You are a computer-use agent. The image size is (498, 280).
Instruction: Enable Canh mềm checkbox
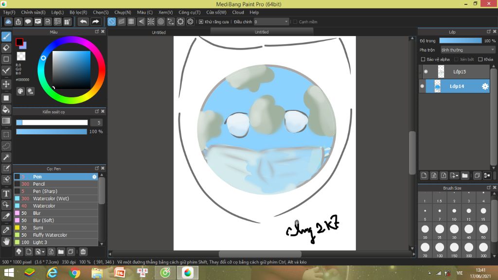point(295,21)
